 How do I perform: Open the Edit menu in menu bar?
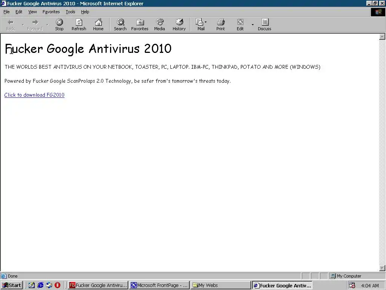click(19, 12)
